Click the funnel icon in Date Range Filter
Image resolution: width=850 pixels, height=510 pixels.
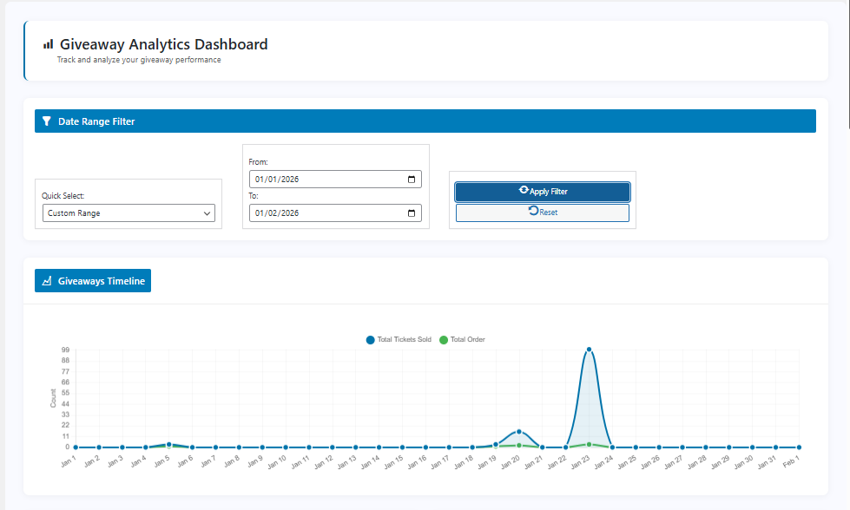(47, 121)
